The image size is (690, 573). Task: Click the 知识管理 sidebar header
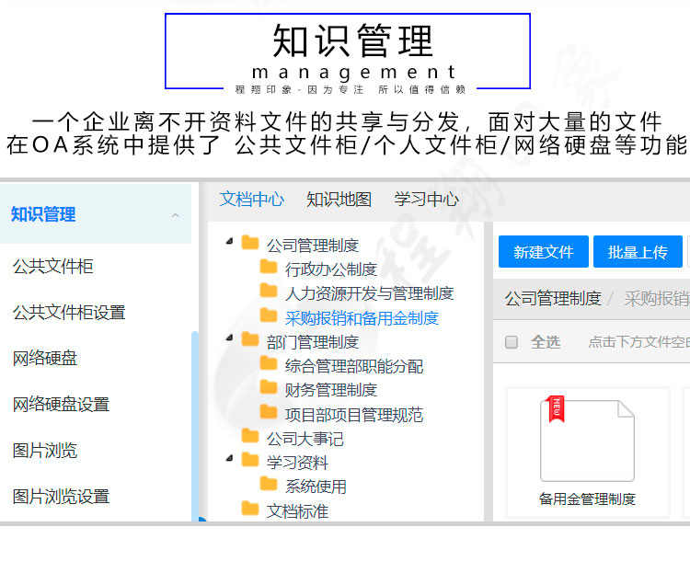(96, 214)
